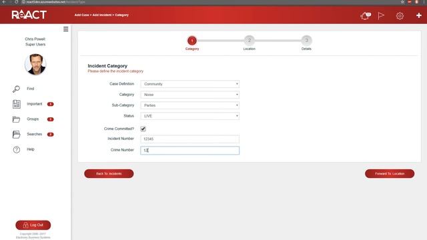The image size is (427, 240).
Task: Open the Searches menu item
Action: pyautogui.click(x=34, y=134)
